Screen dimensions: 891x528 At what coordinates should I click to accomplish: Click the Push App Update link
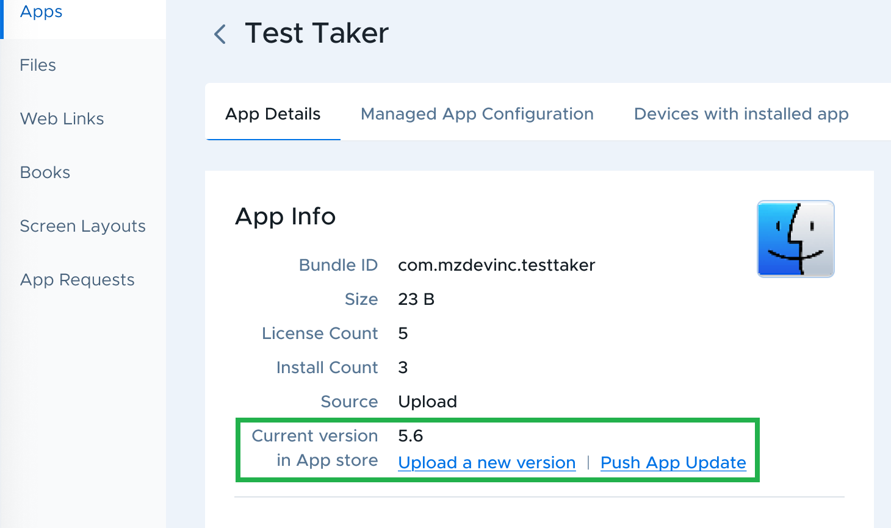click(673, 463)
